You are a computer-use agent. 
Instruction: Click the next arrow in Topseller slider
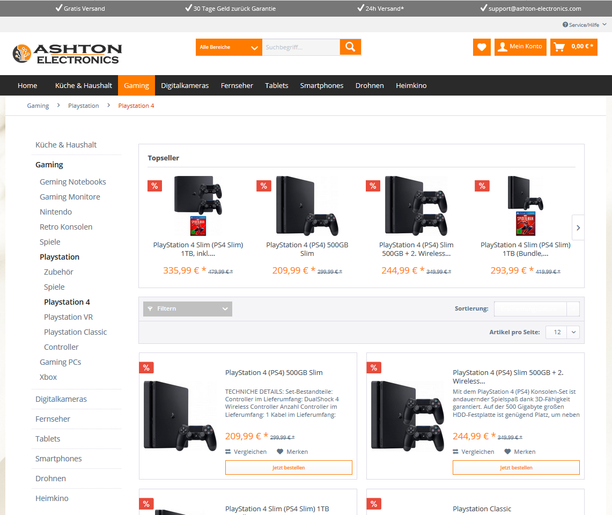(x=578, y=227)
